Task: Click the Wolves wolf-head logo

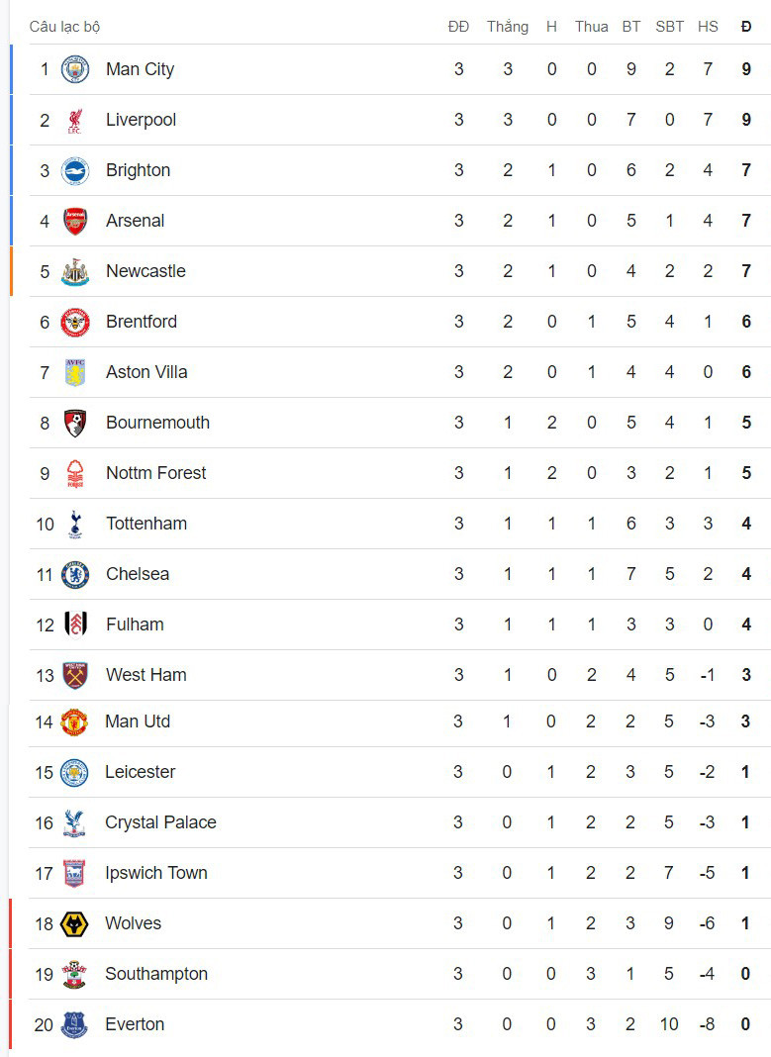Action: coord(74,923)
